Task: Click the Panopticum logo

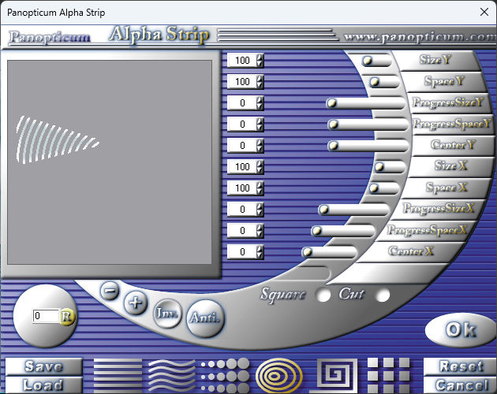Action: [50, 37]
